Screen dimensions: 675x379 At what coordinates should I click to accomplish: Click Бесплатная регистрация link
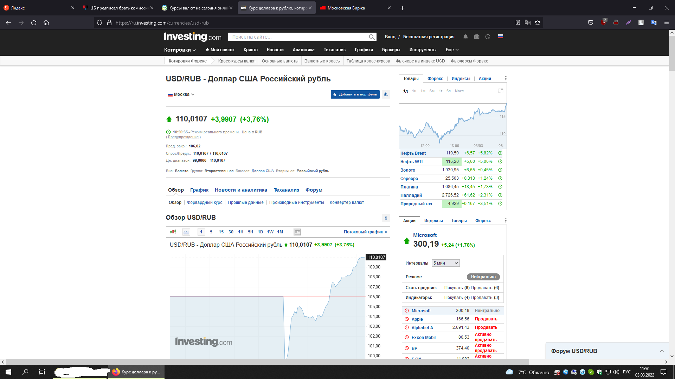point(429,37)
